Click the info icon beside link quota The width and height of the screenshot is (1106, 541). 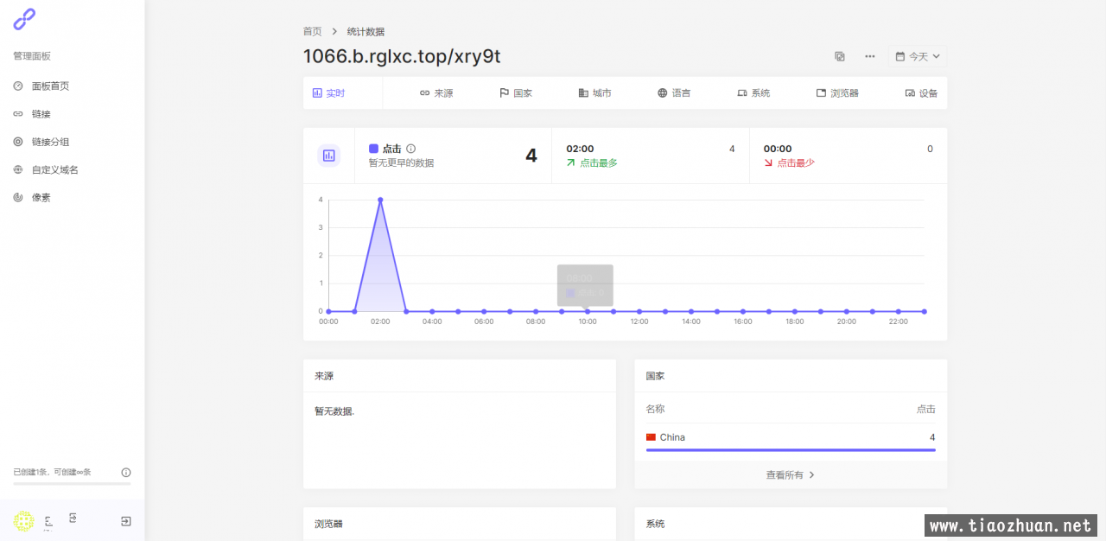[x=126, y=473]
